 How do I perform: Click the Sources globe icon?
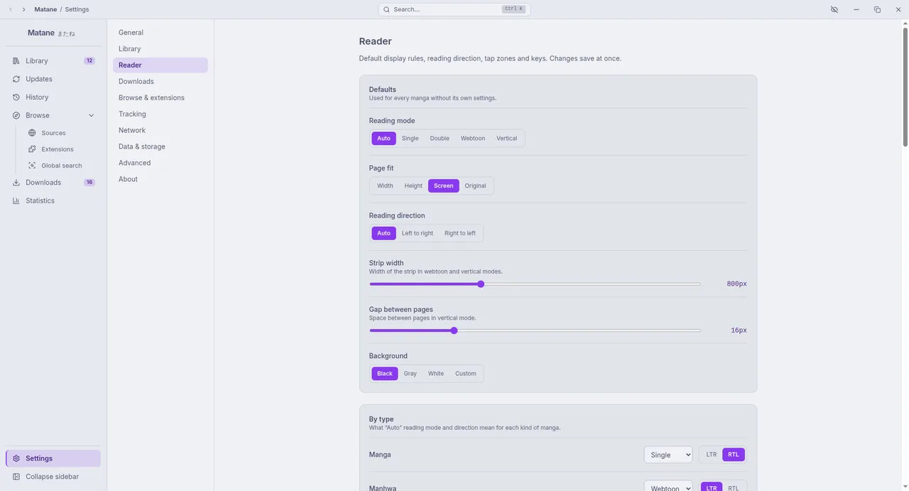32,133
